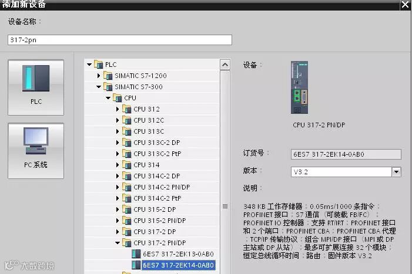412x274 pixels.
Task: Click the CPU 313C-2 PtP folder icon
Action: [x=127, y=153]
